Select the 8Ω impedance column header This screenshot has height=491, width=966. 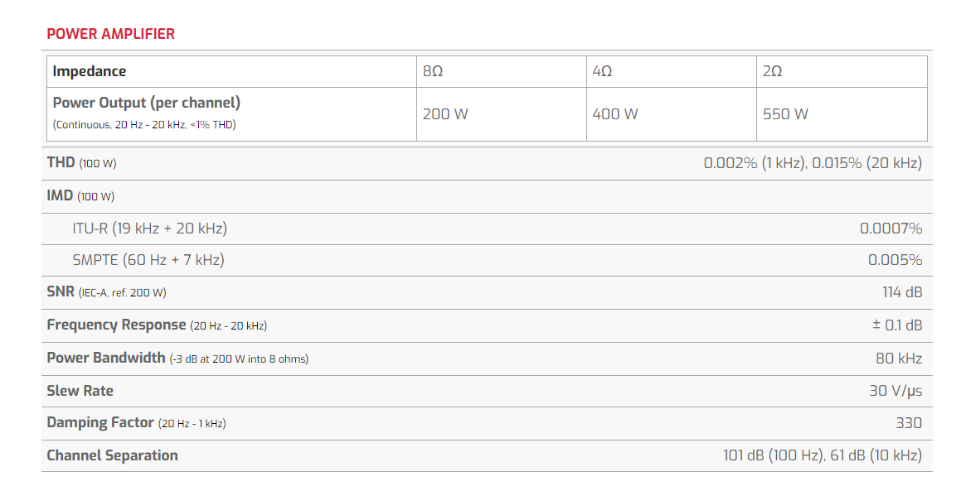(x=433, y=71)
